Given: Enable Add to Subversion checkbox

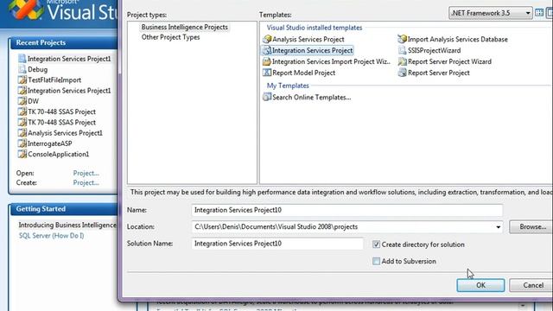Looking at the screenshot, I should (377, 261).
